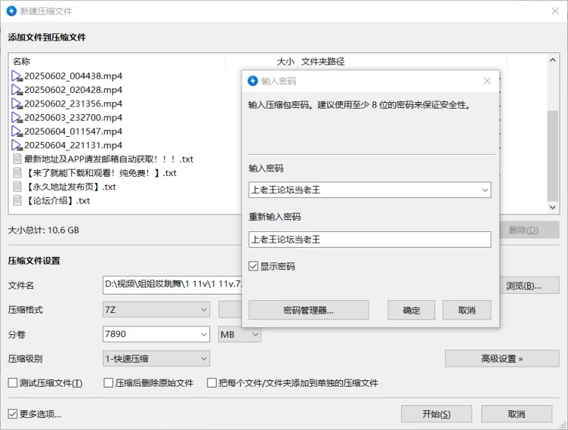
Task: Select the 【永久地址发布页】.txt text file icon
Action: click(17, 187)
